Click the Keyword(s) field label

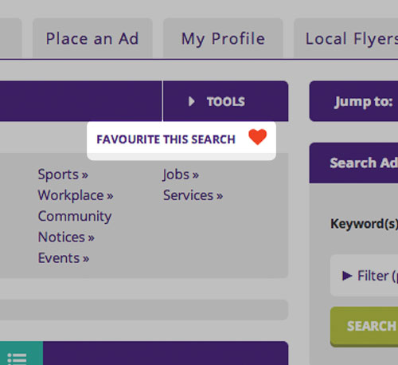coord(364,224)
